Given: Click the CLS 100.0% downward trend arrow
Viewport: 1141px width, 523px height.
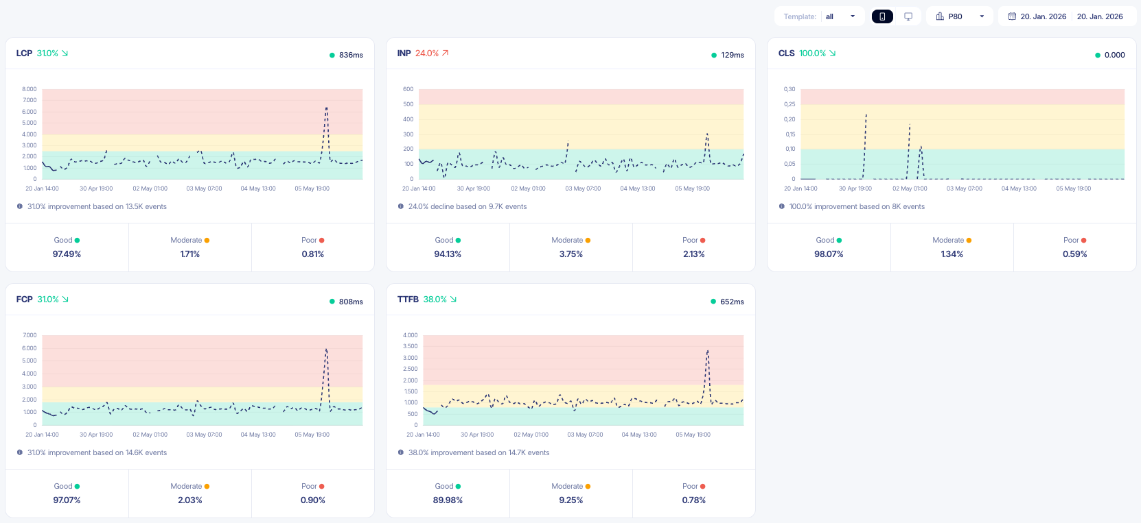Looking at the screenshot, I should coord(832,53).
